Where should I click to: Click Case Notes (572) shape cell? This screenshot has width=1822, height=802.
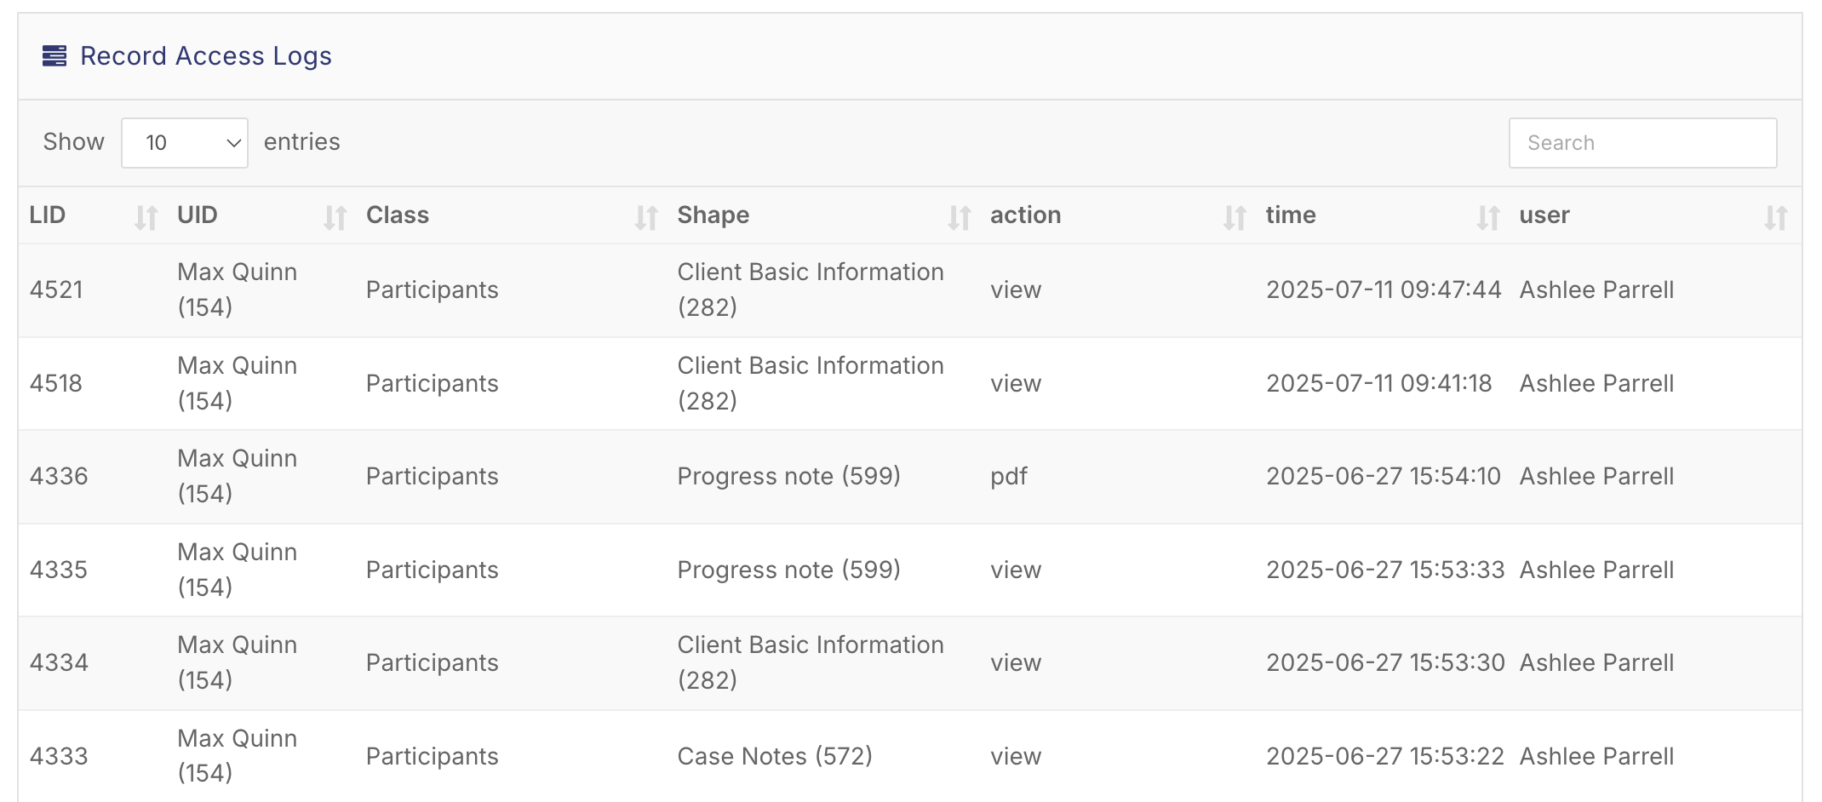coord(775,757)
